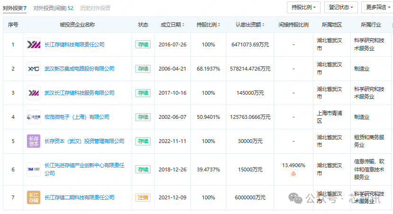Click the date 2018-12-26
This screenshot has height=214, width=393.
pos(172,169)
